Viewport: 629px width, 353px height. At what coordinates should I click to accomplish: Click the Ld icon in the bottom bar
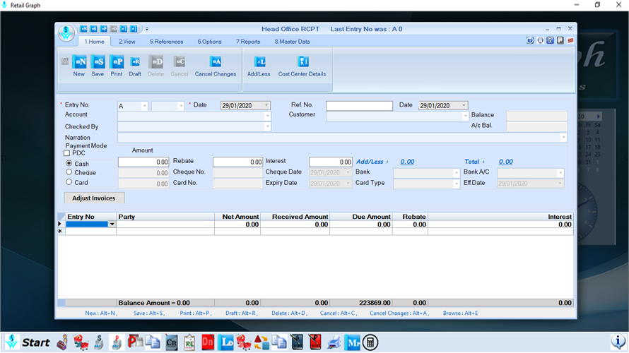[226, 342]
